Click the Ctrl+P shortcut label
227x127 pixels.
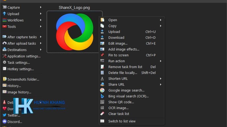(x=151, y=55)
